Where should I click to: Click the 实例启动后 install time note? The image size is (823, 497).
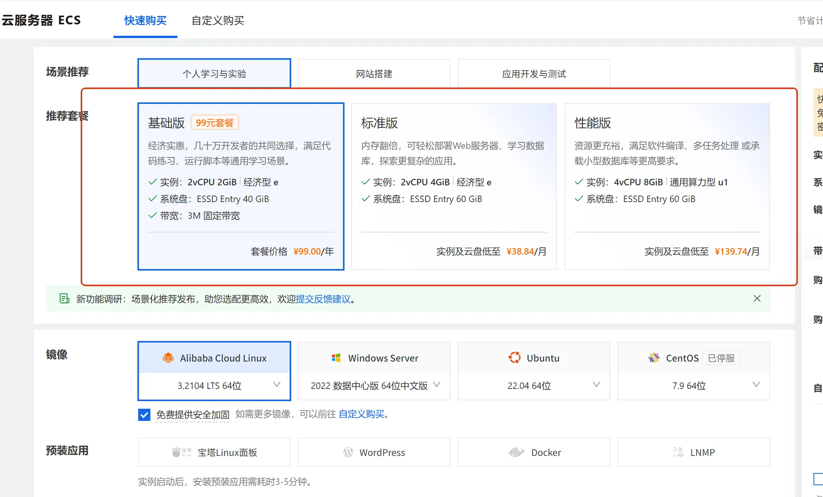click(226, 481)
